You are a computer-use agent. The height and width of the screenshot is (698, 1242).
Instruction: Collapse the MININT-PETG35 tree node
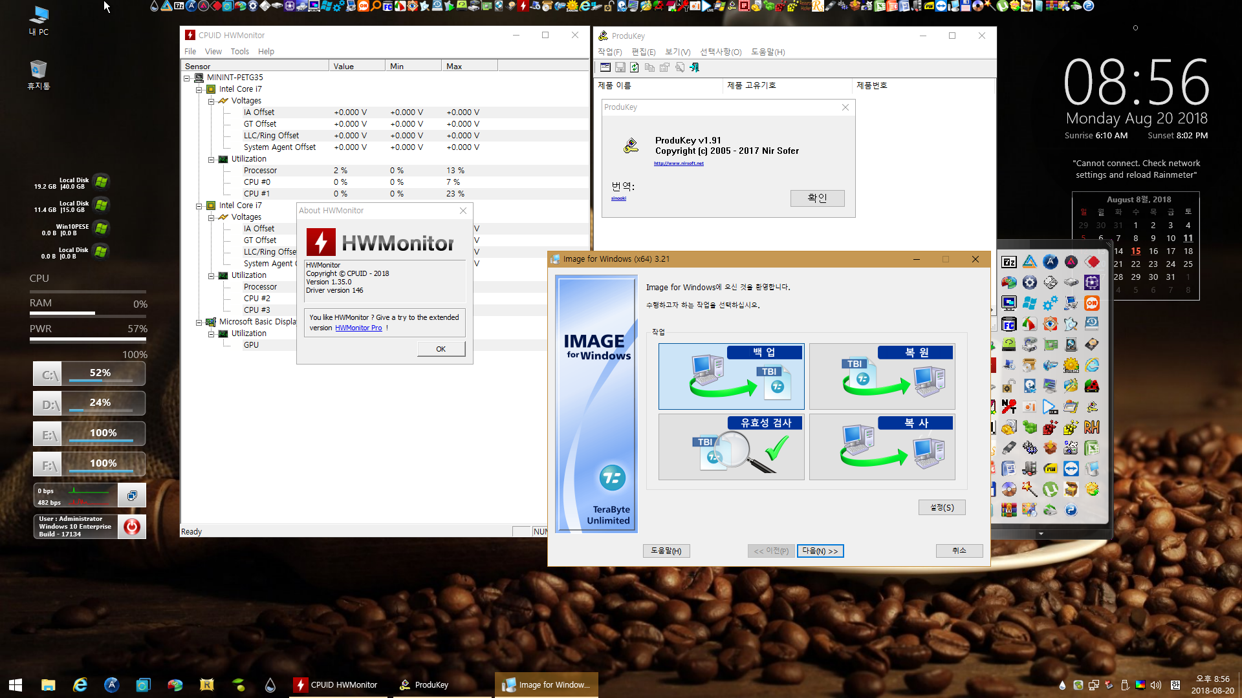pyautogui.click(x=187, y=78)
